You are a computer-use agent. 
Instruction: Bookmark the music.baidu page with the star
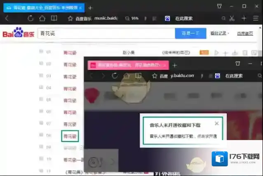[70, 18]
